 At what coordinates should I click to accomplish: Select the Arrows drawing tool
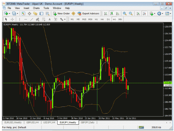pos(62,19)
